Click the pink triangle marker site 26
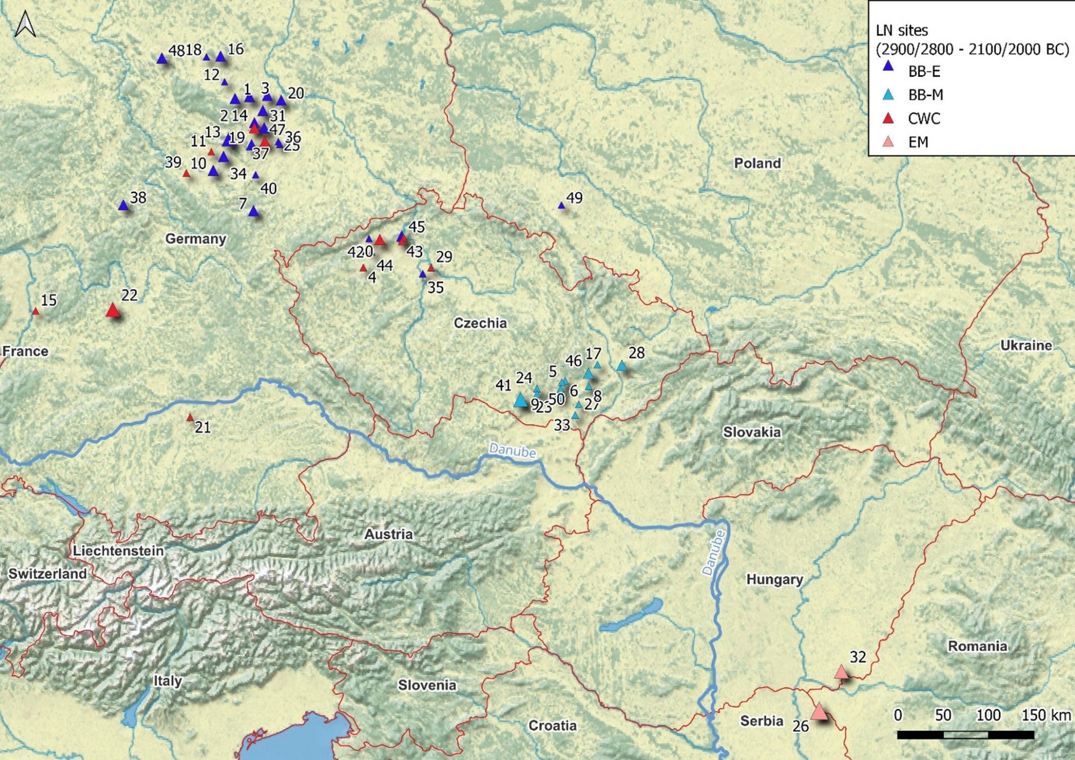Viewport: 1075px width, 760px height. tap(819, 712)
